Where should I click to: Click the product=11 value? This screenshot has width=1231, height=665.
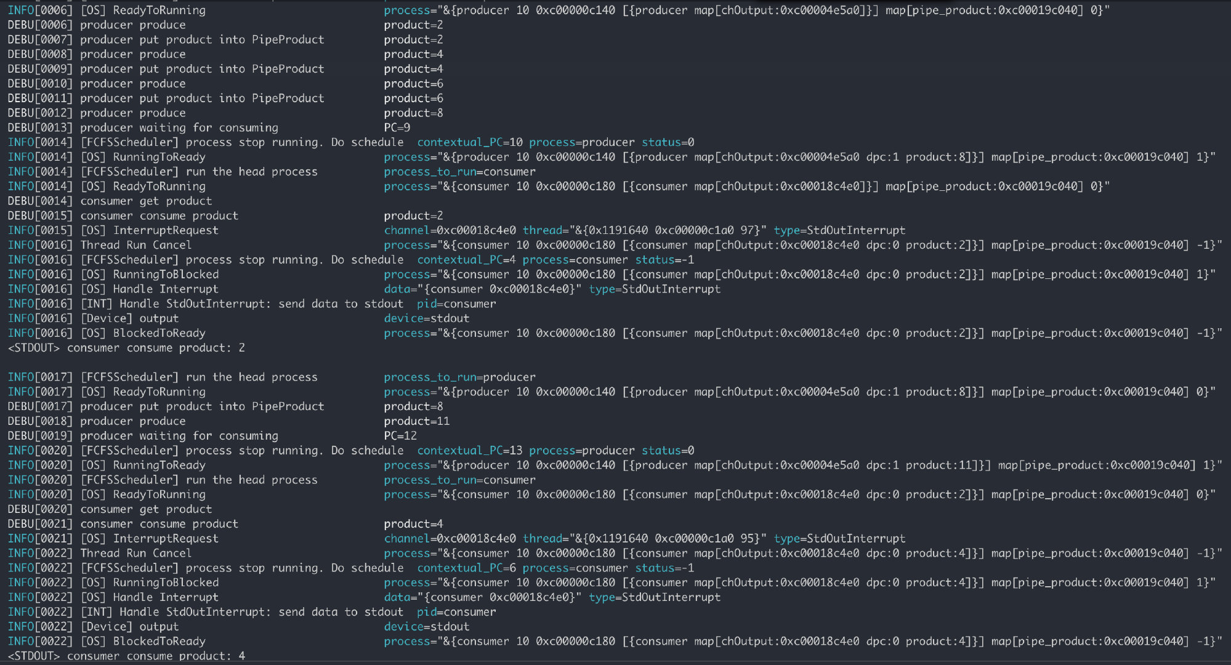[x=417, y=421]
